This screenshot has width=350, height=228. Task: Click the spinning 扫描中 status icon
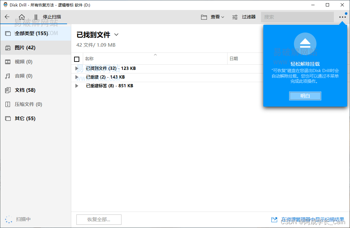pyautogui.click(x=8, y=219)
